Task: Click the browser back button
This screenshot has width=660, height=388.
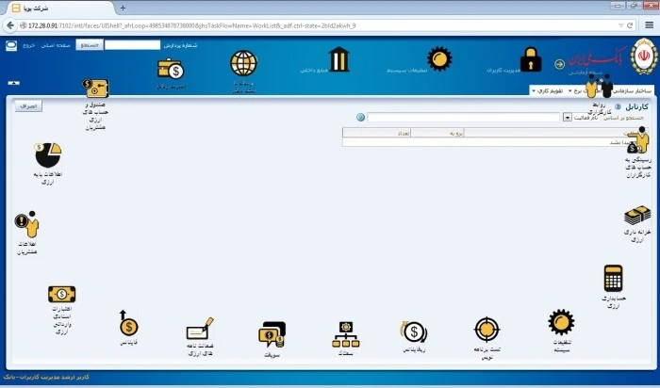Action: 10,25
